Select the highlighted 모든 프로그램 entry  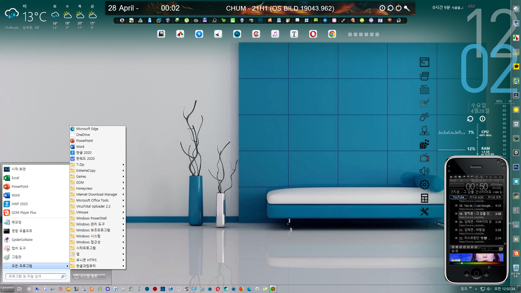click(36, 266)
